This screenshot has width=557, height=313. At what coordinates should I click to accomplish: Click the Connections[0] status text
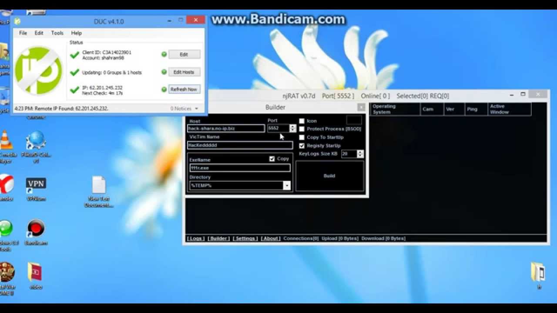(x=301, y=239)
